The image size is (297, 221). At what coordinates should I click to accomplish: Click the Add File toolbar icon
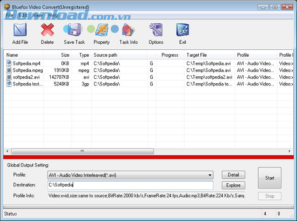20,30
